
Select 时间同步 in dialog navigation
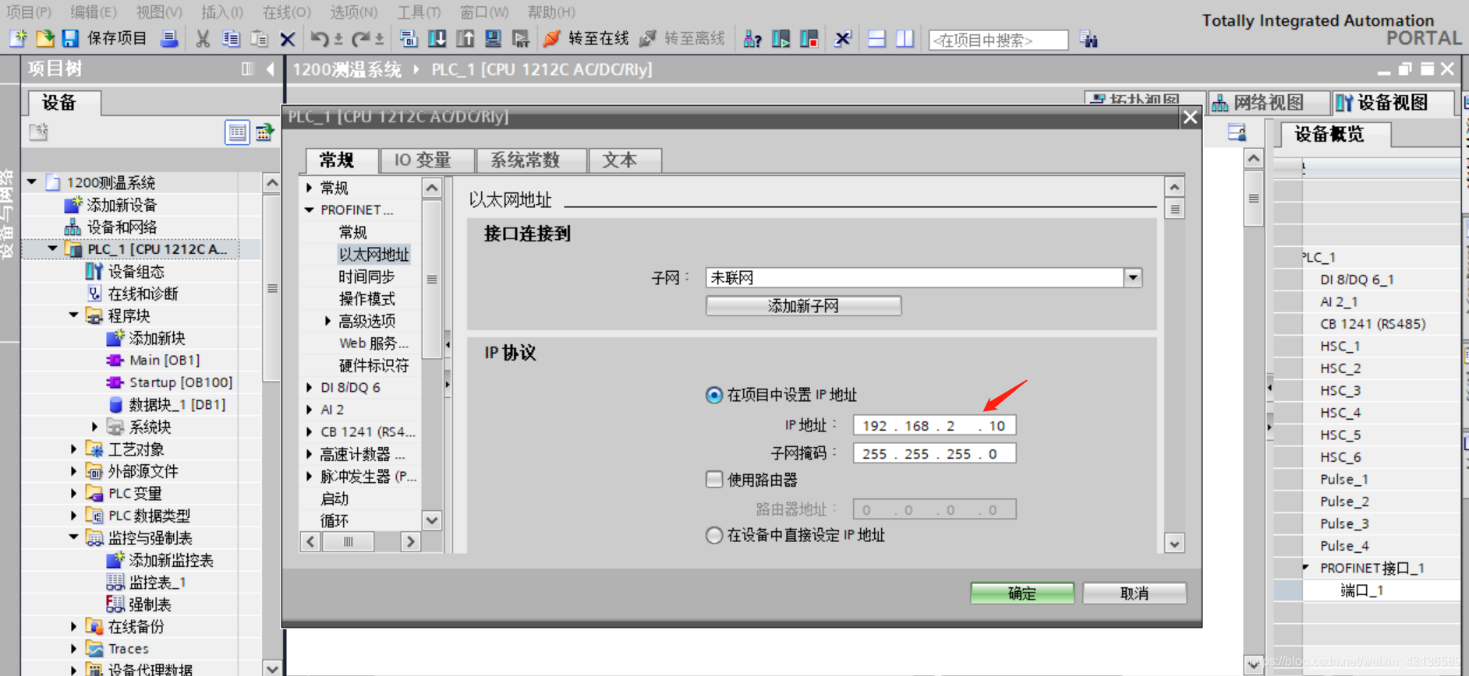[x=366, y=276]
